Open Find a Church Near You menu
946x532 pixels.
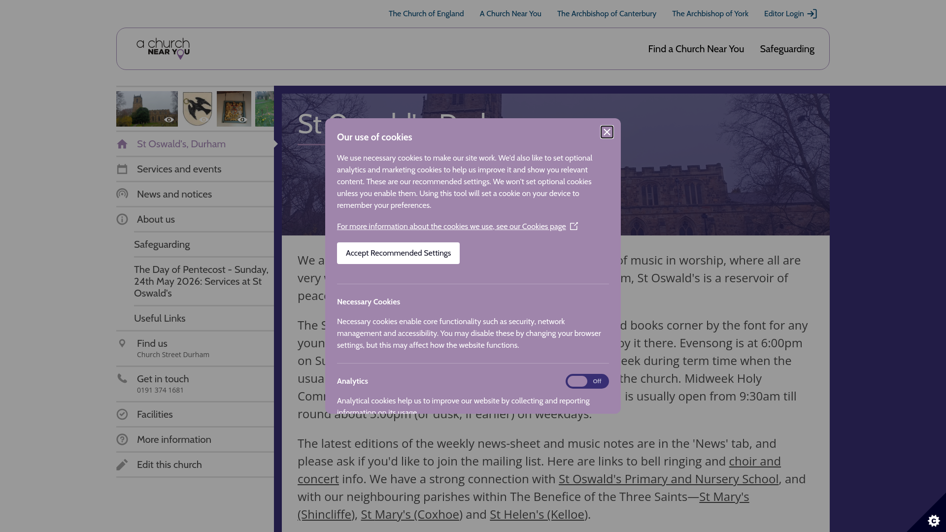(696, 49)
